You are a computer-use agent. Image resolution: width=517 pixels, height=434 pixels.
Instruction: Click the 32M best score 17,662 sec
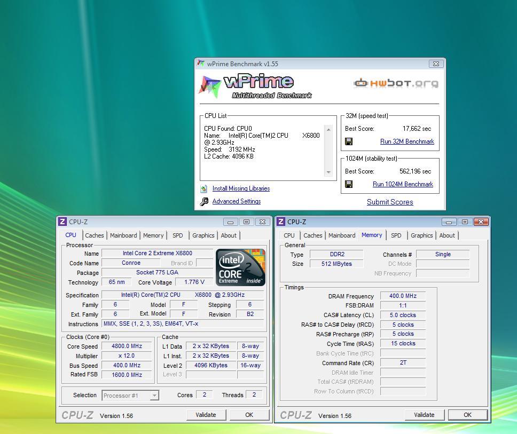[x=417, y=129]
